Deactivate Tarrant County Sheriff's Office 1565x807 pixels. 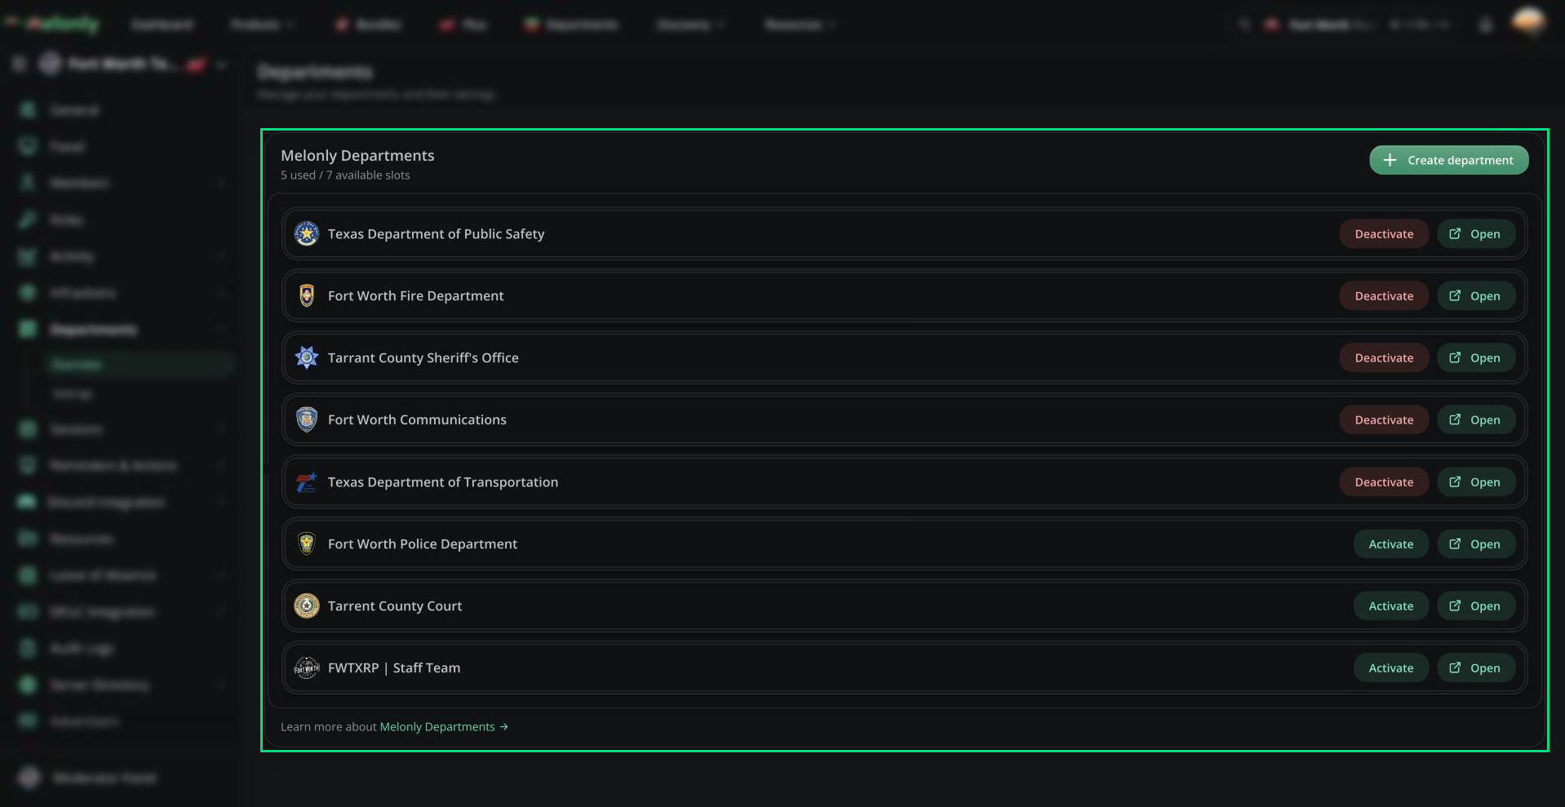1384,358
